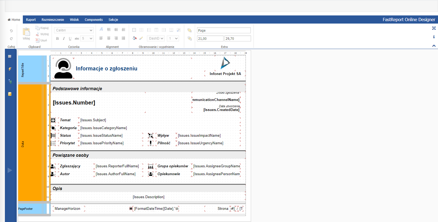The image size is (438, 222).
Task: Open the Properties panel in left sidebar
Action: (x=10, y=56)
